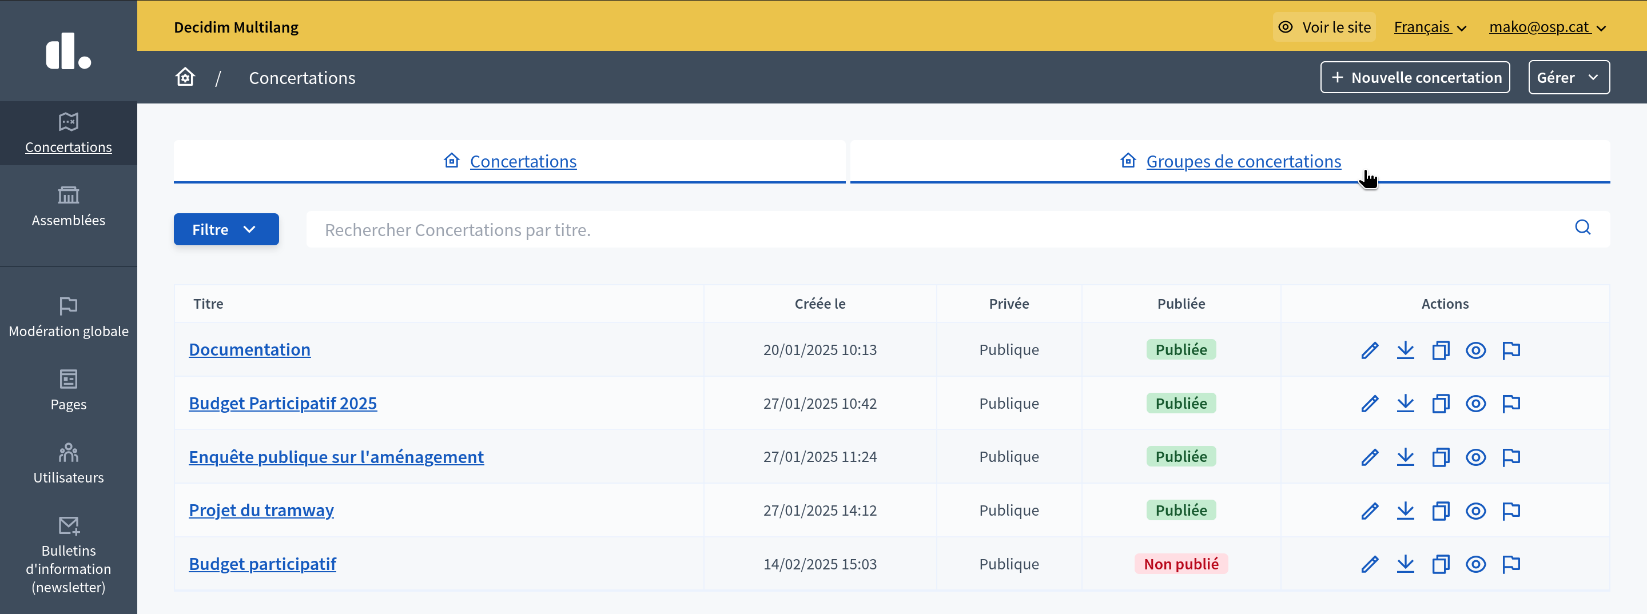Export the Documentation concertation via download icon

[1405, 350]
